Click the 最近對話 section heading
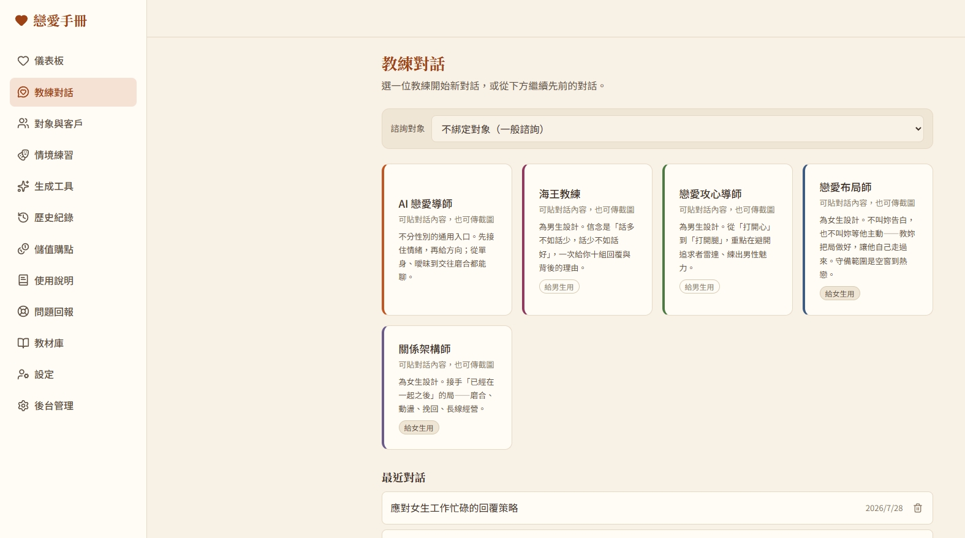Screen dimensions: 965x538 pyautogui.click(x=404, y=477)
